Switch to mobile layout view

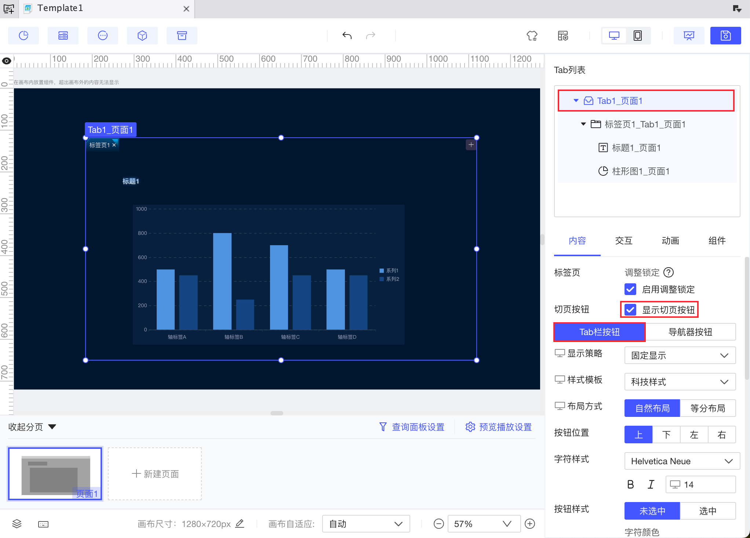click(638, 36)
